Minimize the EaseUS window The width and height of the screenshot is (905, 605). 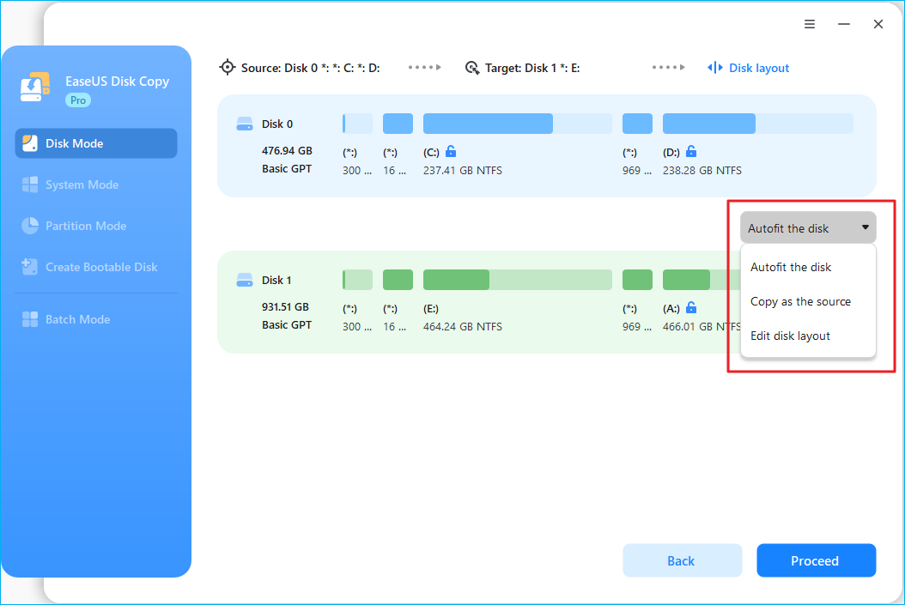click(x=844, y=24)
